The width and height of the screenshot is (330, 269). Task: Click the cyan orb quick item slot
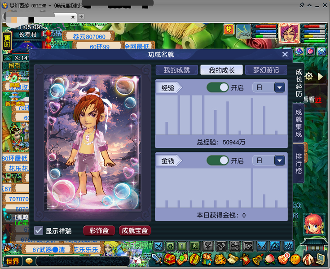321,52
